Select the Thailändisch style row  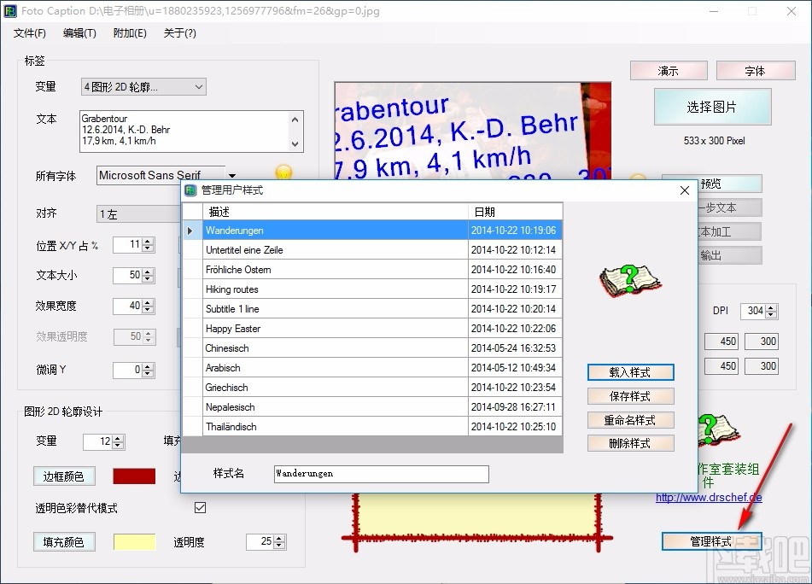(372, 427)
